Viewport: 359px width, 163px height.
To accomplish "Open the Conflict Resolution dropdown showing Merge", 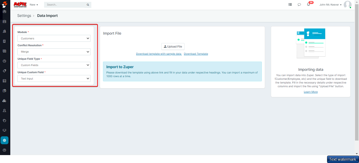I will (x=54, y=52).
